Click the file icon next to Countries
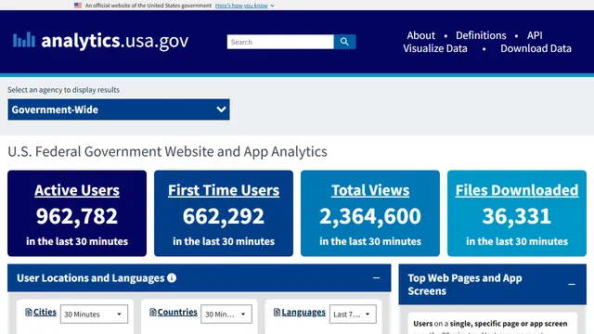The width and height of the screenshot is (594, 334). click(152, 312)
